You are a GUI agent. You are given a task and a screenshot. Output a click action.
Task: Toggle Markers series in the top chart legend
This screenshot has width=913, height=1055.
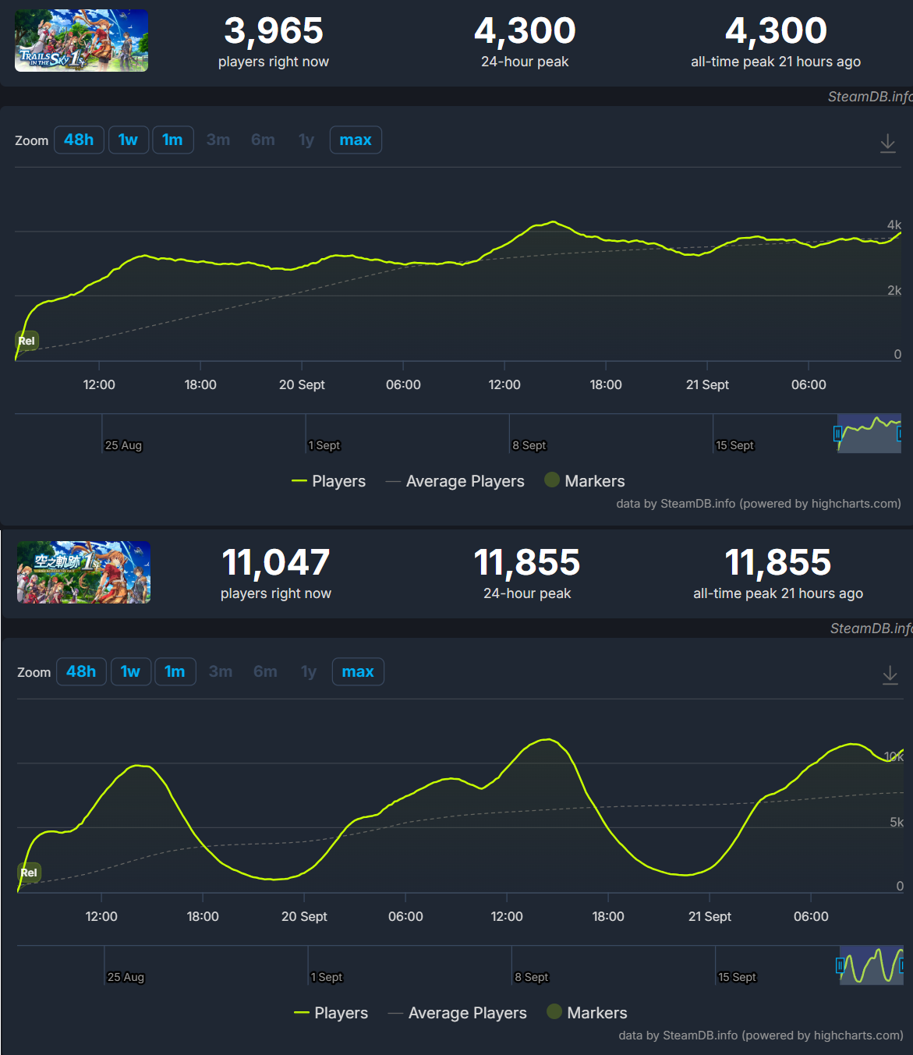point(585,481)
